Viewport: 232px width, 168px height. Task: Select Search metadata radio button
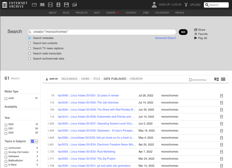(30, 38)
